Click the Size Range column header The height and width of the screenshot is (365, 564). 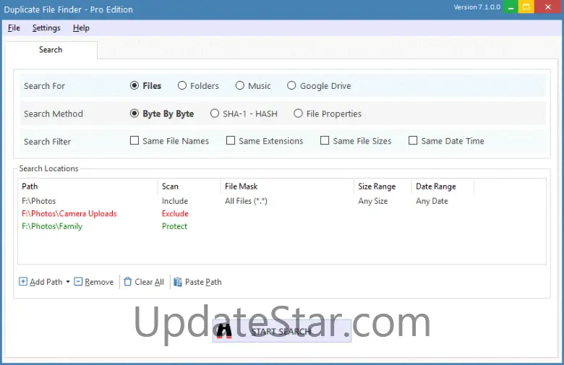tap(383, 186)
